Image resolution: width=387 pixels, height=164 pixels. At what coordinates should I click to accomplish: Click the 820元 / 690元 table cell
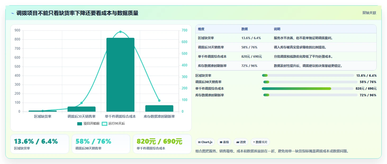(x=252, y=57)
